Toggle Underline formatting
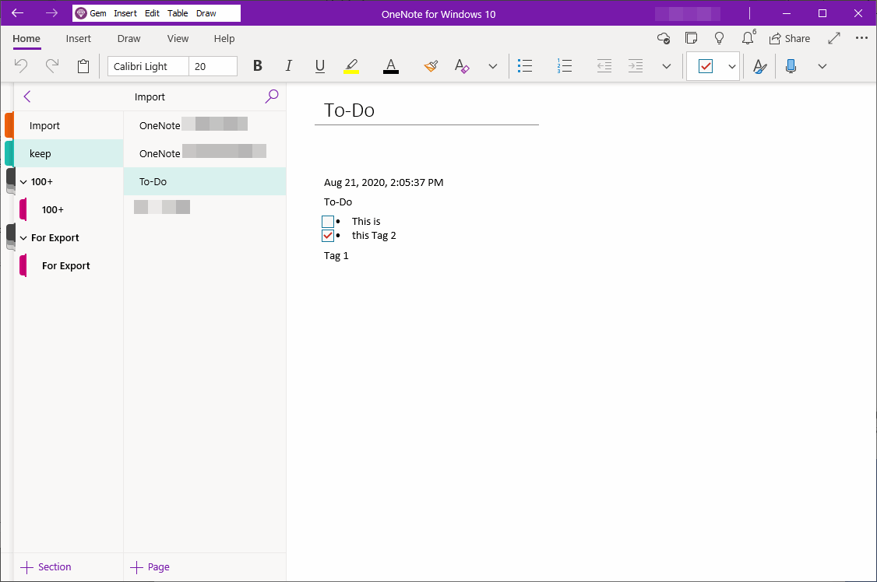The height and width of the screenshot is (582, 877). [320, 66]
